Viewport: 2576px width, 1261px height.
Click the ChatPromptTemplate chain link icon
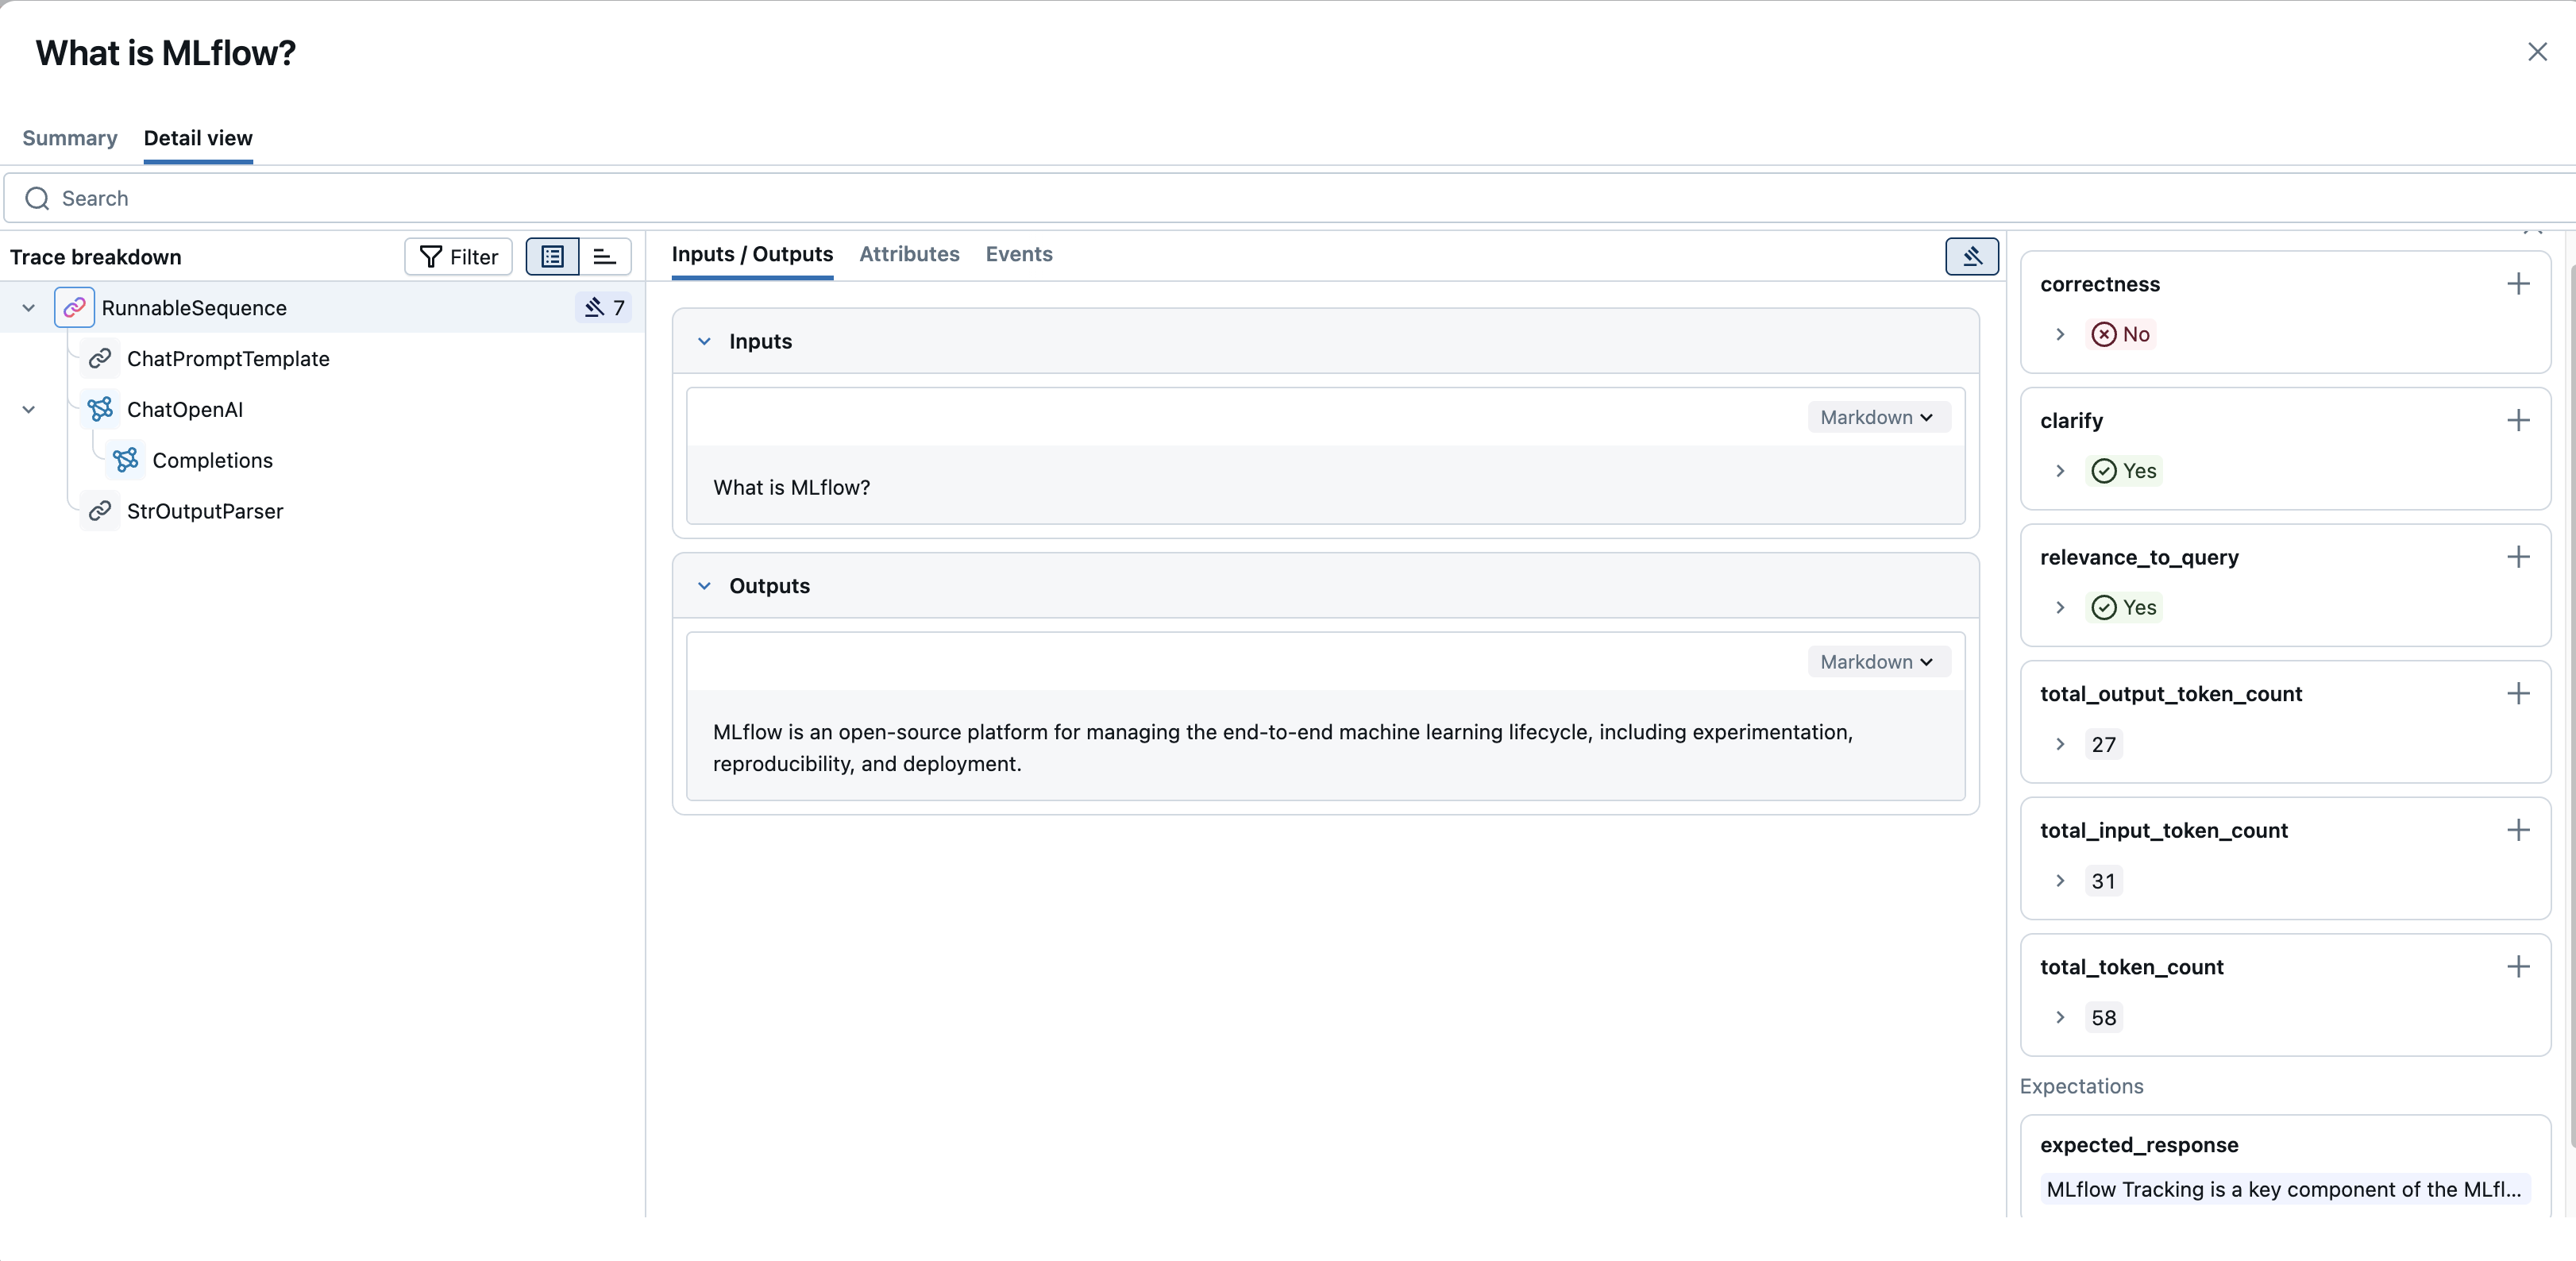[100, 358]
